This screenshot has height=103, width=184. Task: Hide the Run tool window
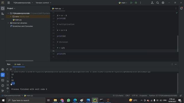(x=176, y=64)
